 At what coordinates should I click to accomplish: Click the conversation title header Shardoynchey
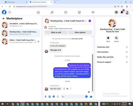tap(68, 21)
